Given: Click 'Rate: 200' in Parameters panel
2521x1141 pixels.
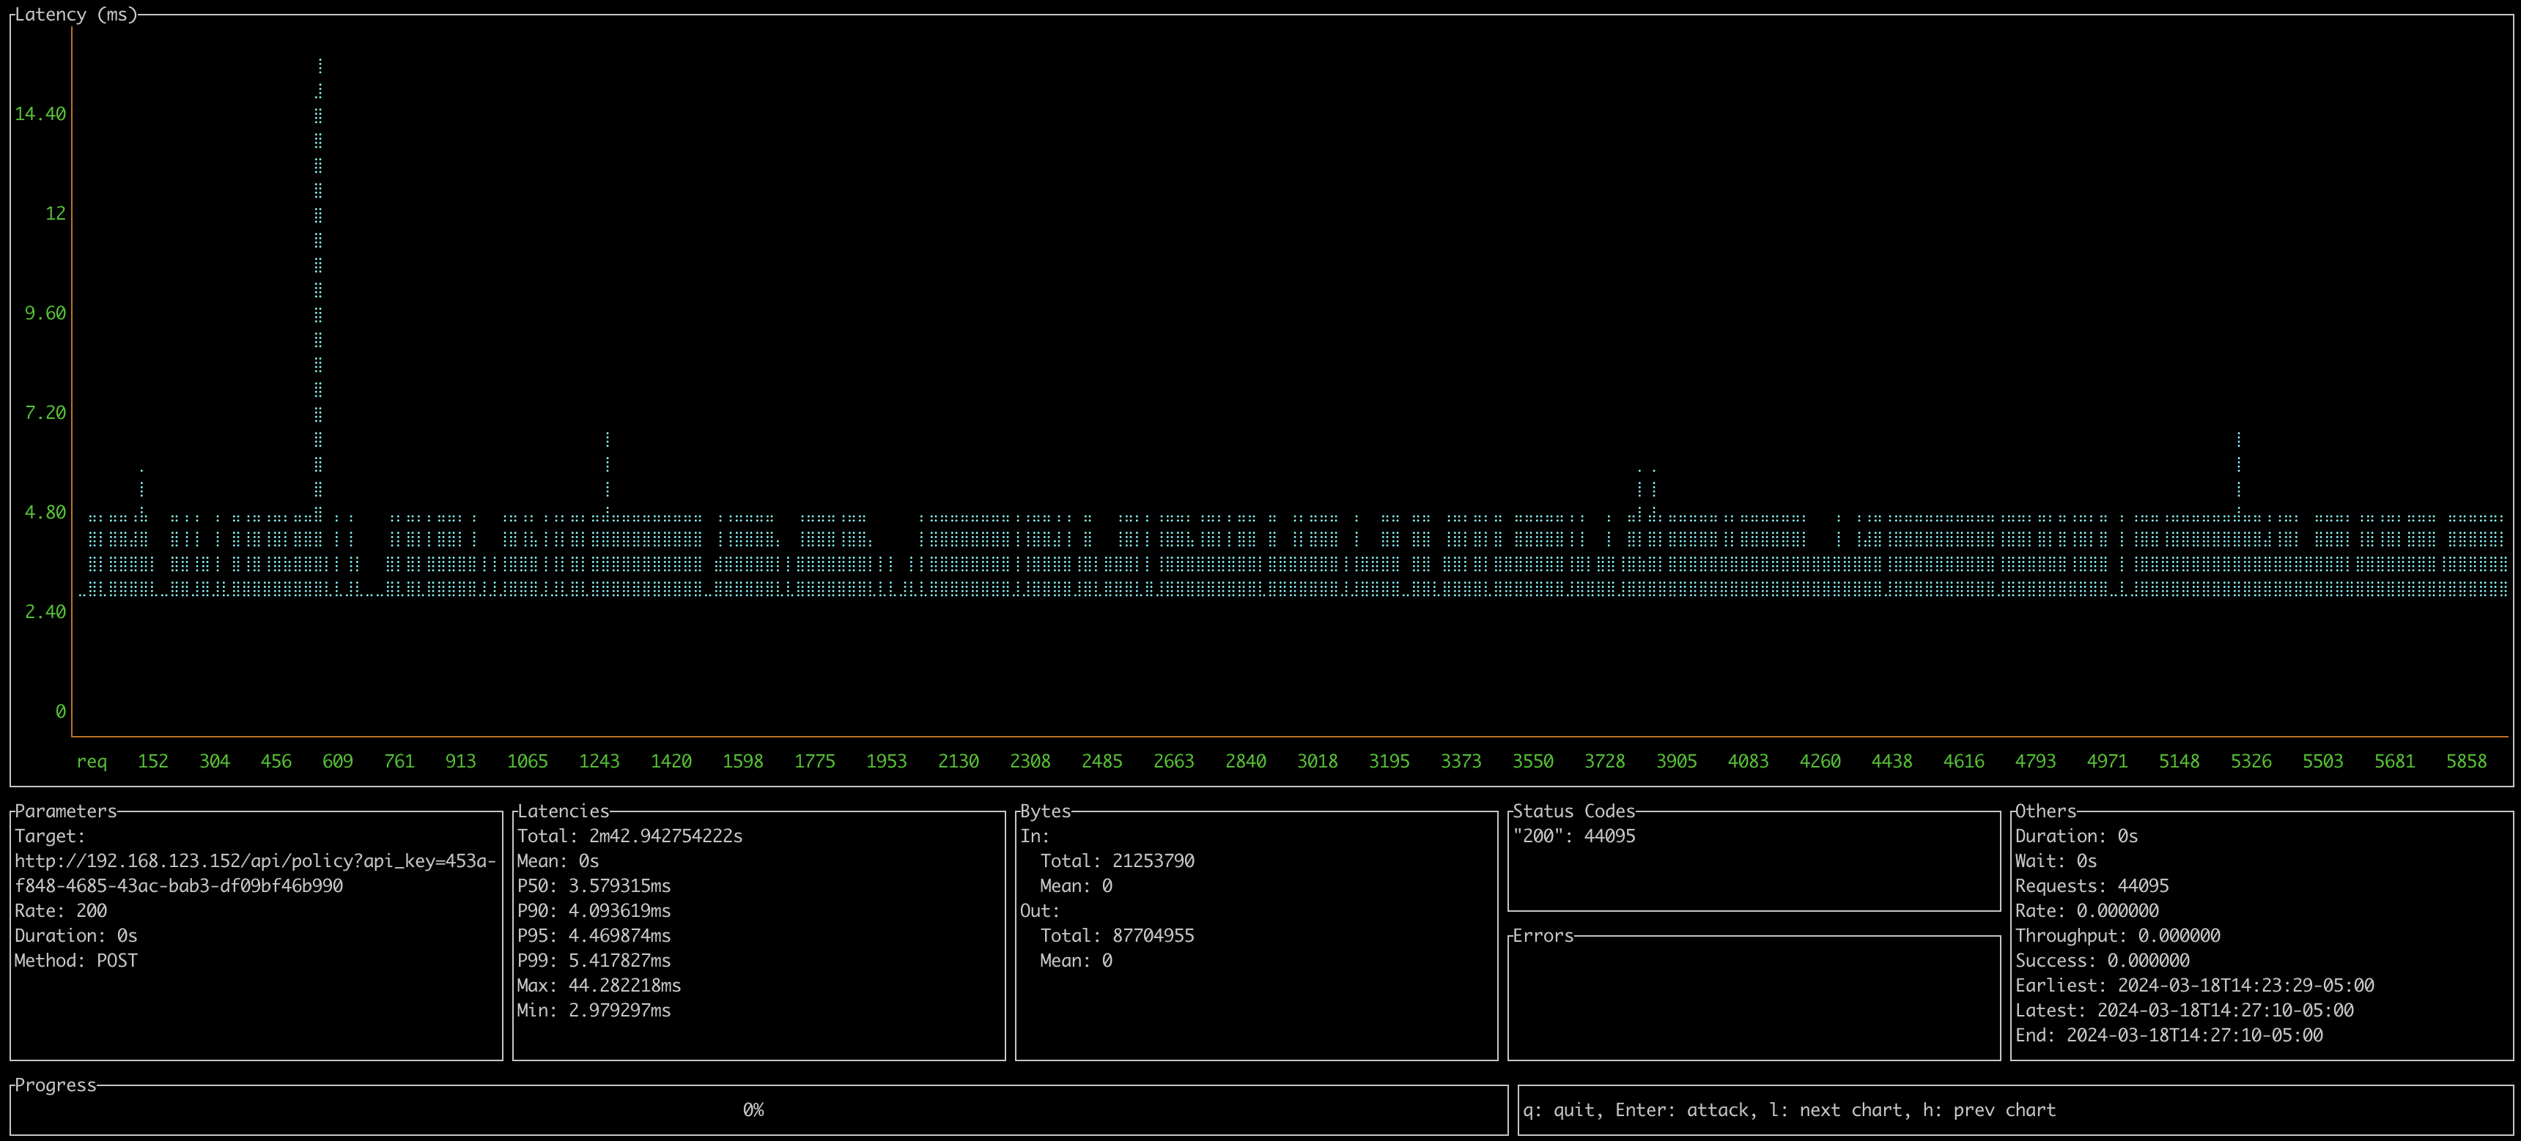Looking at the screenshot, I should (x=61, y=910).
